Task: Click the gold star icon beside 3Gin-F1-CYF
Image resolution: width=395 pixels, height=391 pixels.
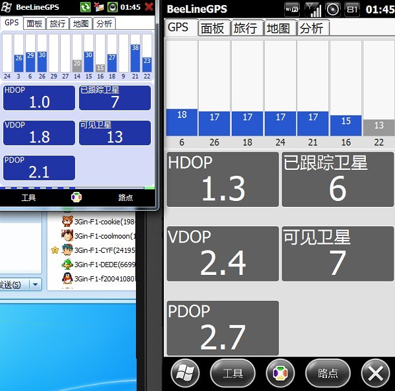Action: pyautogui.click(x=54, y=250)
